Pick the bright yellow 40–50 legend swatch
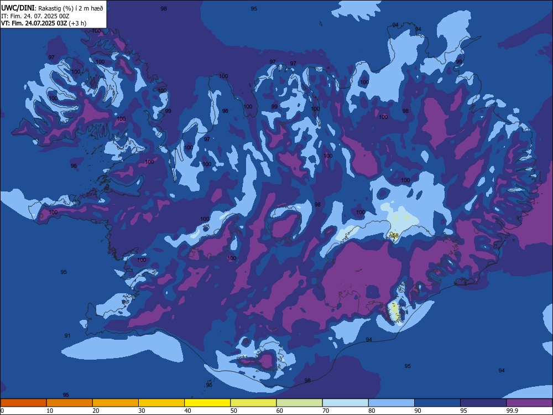Image resolution: width=553 pixels, height=415 pixels. click(x=207, y=403)
